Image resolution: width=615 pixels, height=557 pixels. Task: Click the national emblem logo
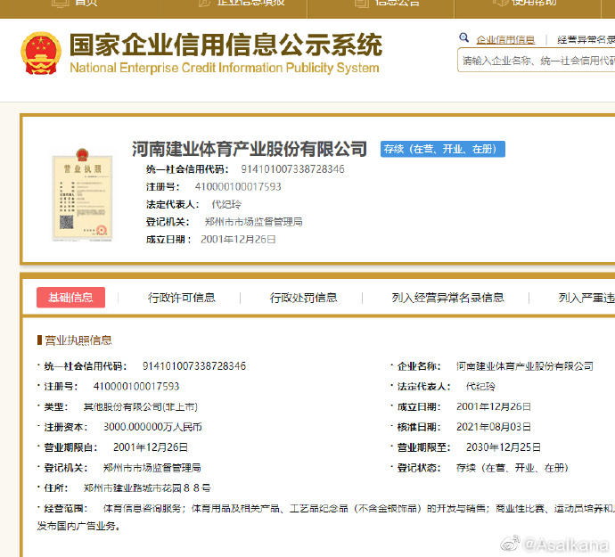click(41, 53)
